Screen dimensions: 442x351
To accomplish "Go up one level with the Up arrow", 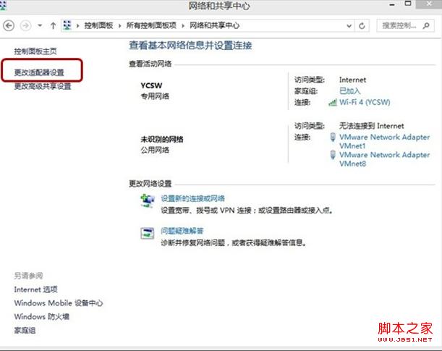I will tap(53, 25).
